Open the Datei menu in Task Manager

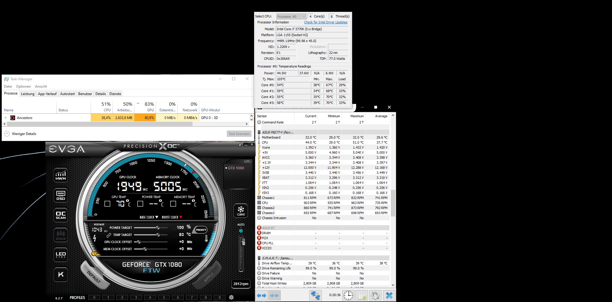point(8,86)
